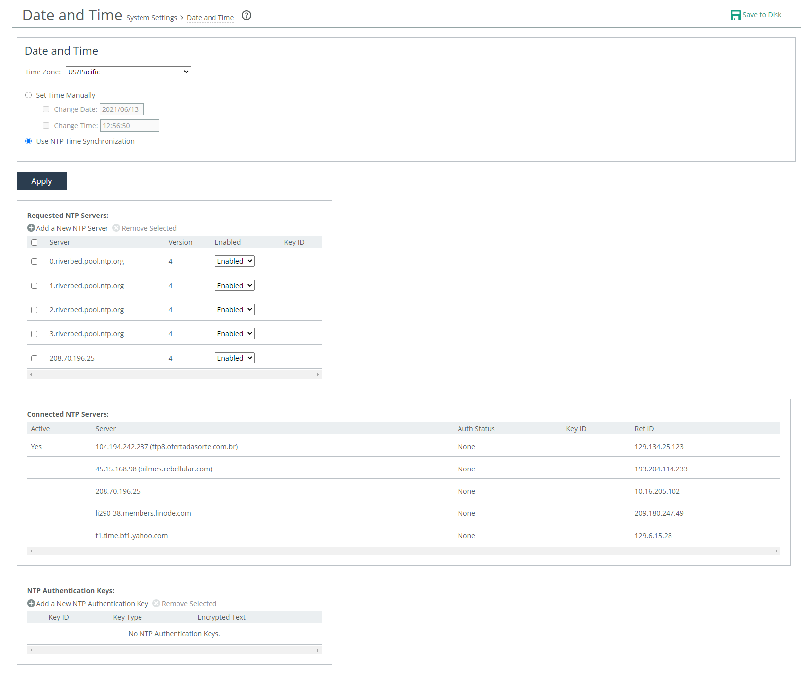
Task: Open Enabled dropdown for 3.riverbed.pool.ntp.org
Action: pos(235,334)
